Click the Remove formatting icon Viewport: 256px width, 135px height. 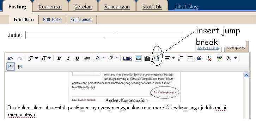click(208, 58)
